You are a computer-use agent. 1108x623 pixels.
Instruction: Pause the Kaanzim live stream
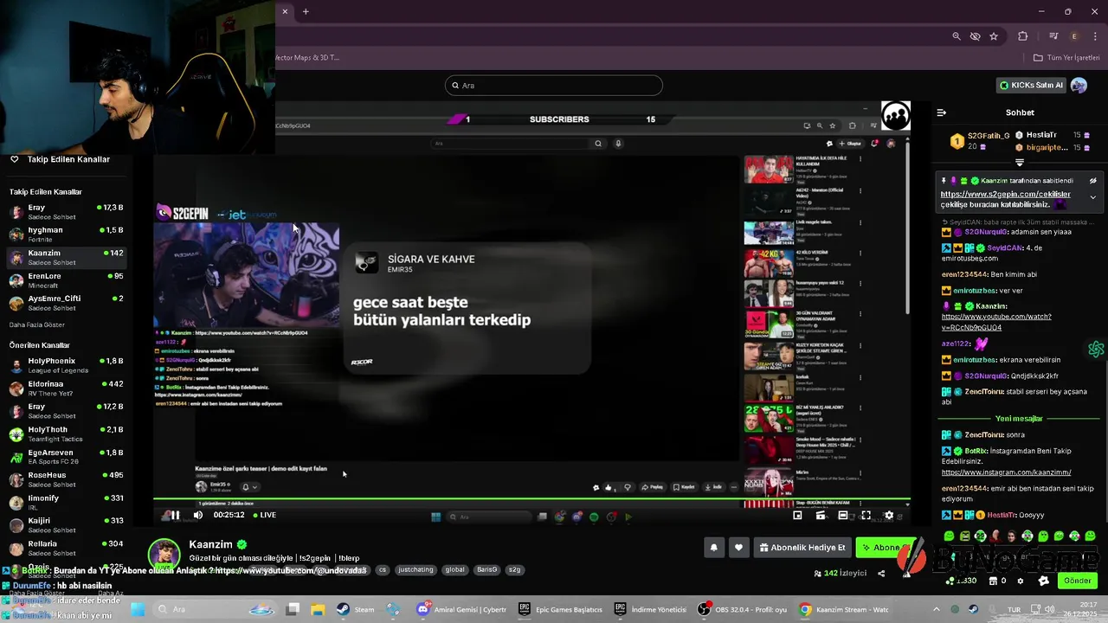click(175, 515)
